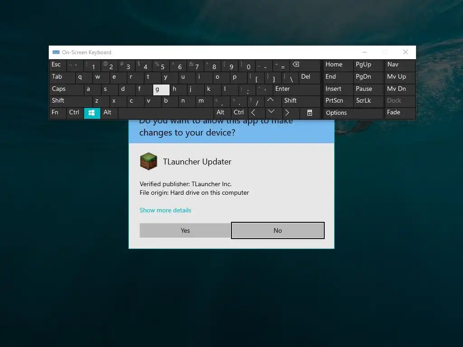
Task: Tap the Esc key
Action: [x=57, y=65]
